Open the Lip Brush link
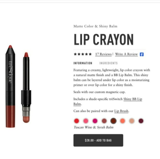Viewport: 160px width, 159px height. point(121,111)
